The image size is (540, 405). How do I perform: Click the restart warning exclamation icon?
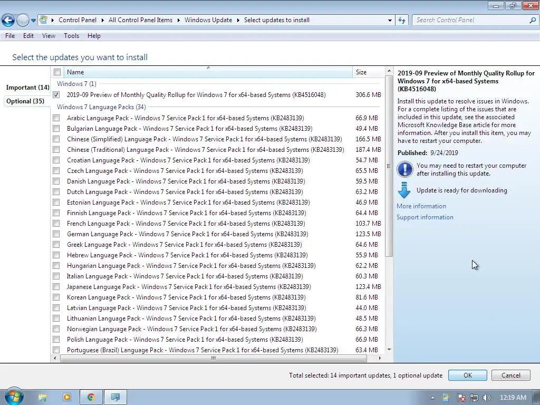(404, 169)
